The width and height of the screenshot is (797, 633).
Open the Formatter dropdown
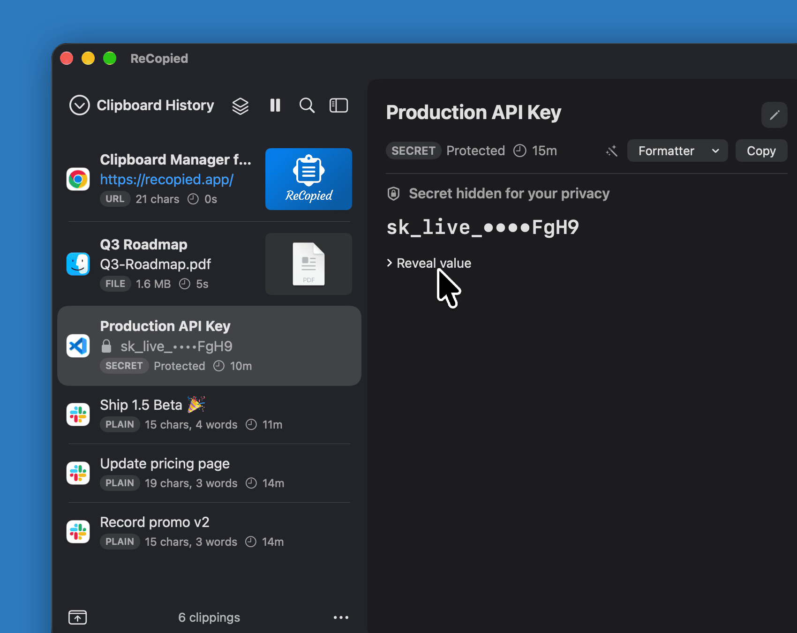pos(677,151)
